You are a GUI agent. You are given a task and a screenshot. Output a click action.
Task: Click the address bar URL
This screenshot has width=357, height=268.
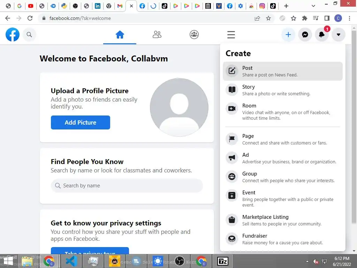[80, 18]
